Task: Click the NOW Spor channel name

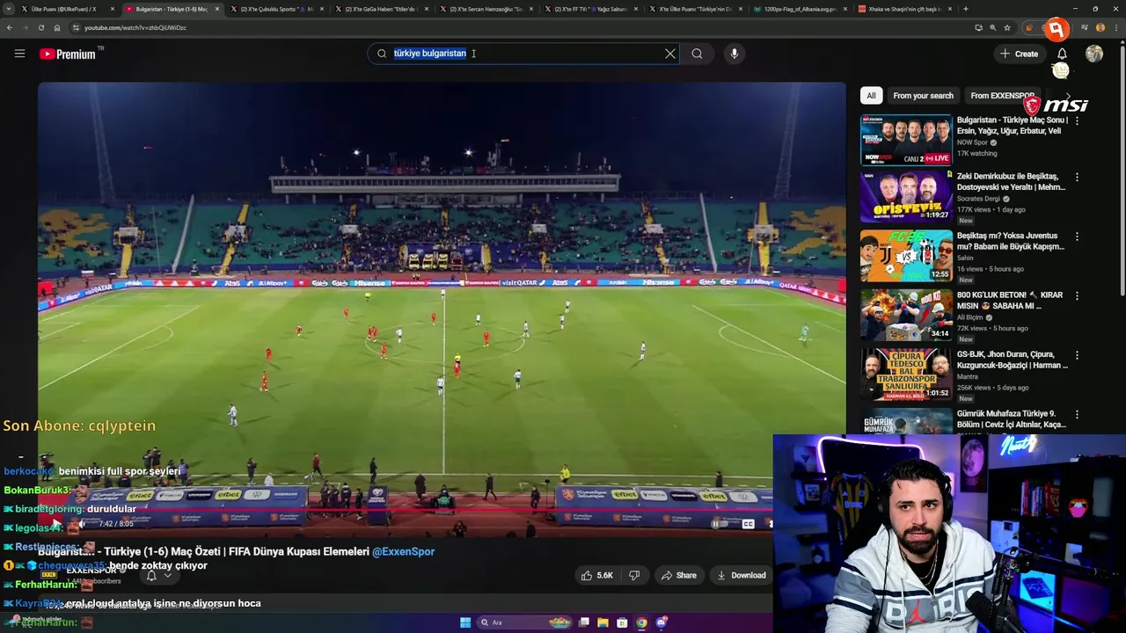Action: (x=972, y=142)
